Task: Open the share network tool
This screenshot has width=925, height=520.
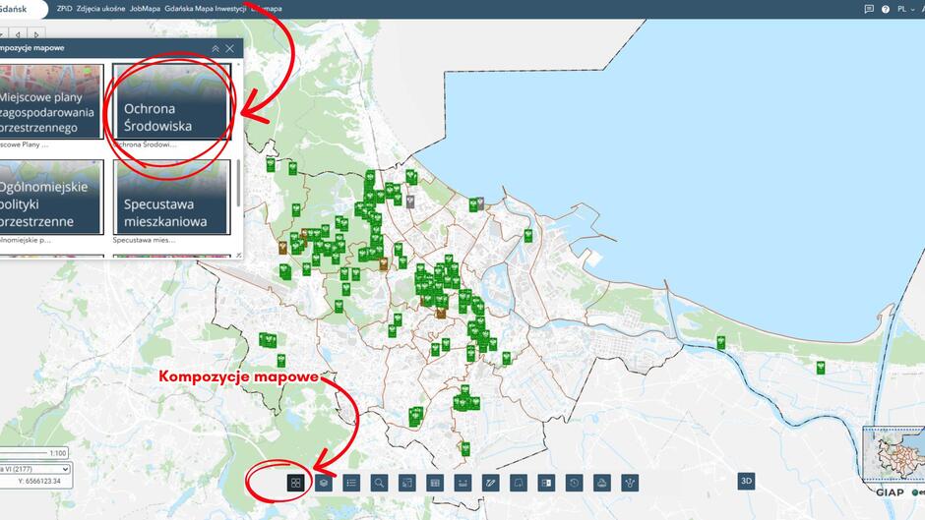Action: click(x=630, y=483)
